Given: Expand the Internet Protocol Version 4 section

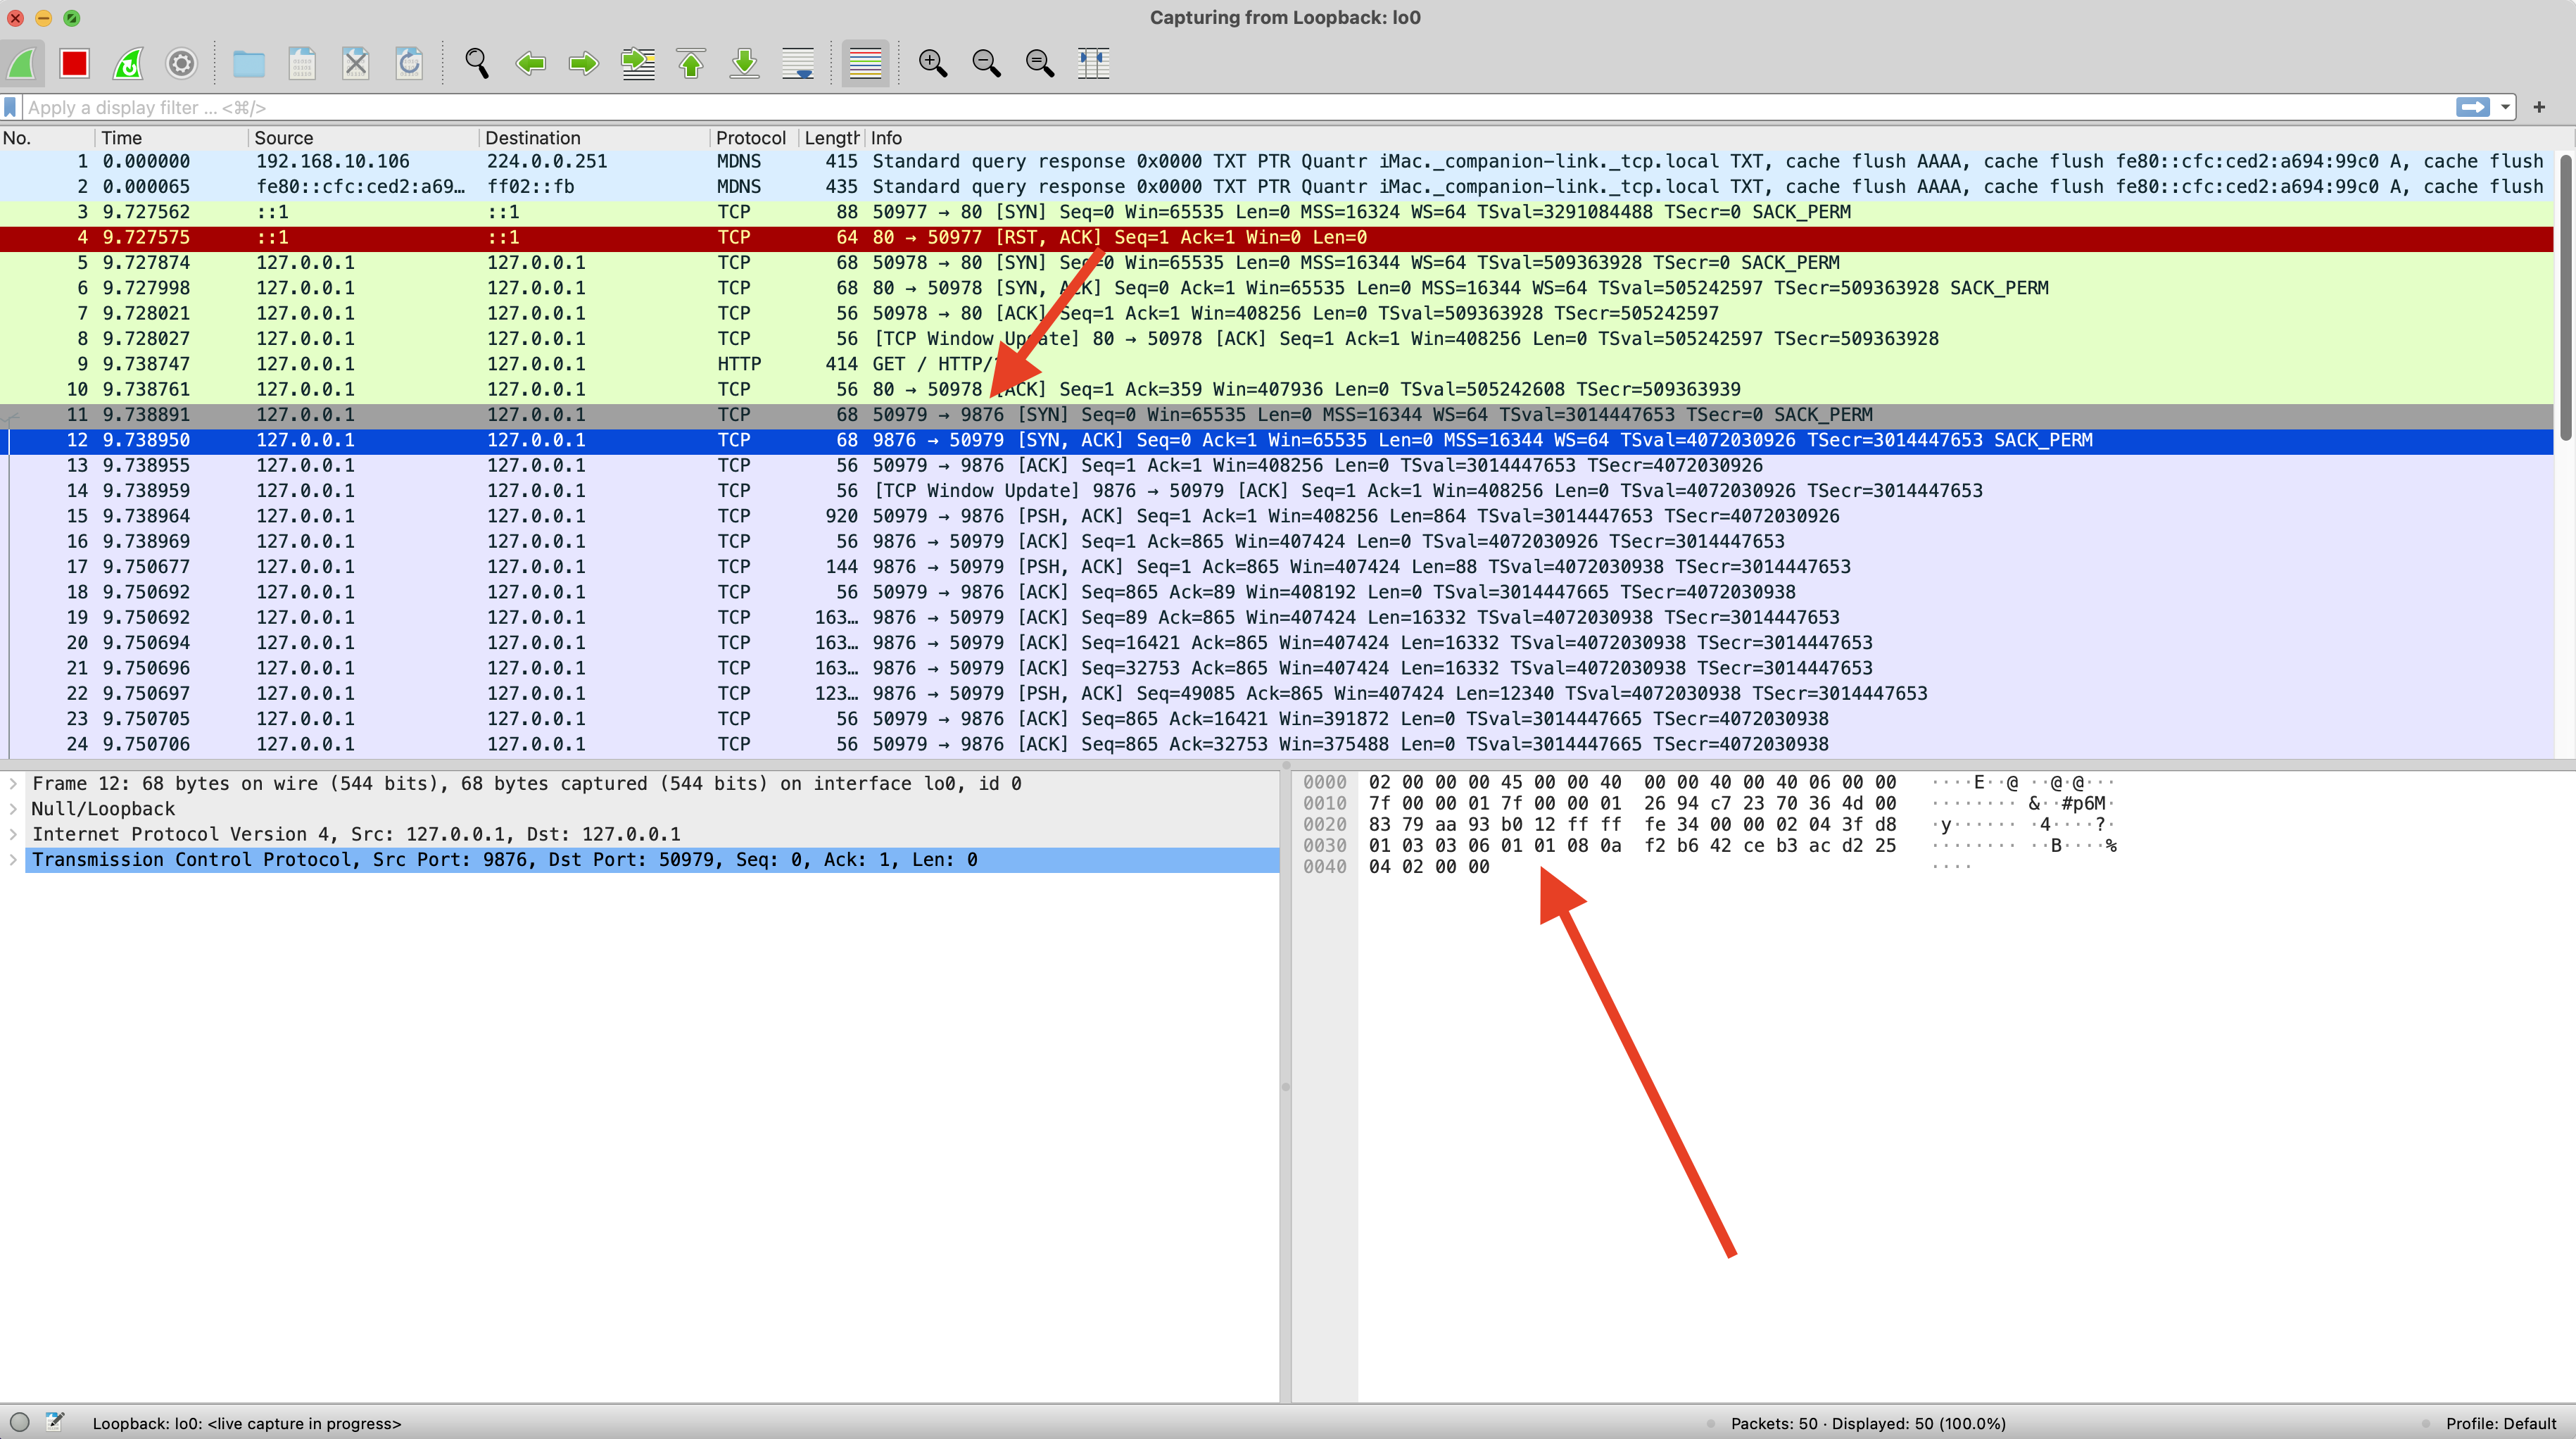Looking at the screenshot, I should click(13, 834).
